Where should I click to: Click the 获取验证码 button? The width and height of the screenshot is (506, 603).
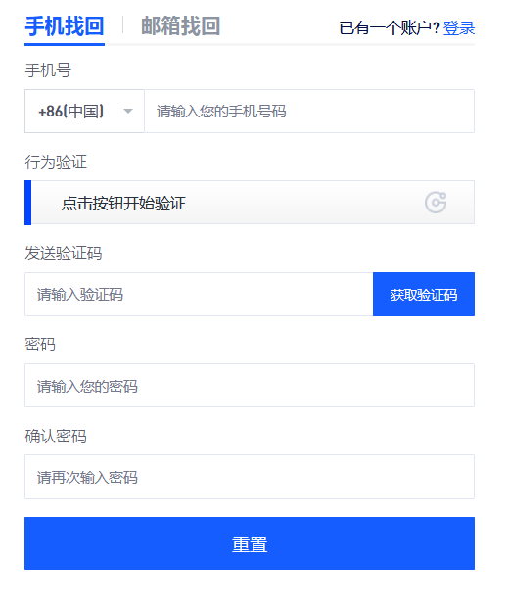[424, 295]
